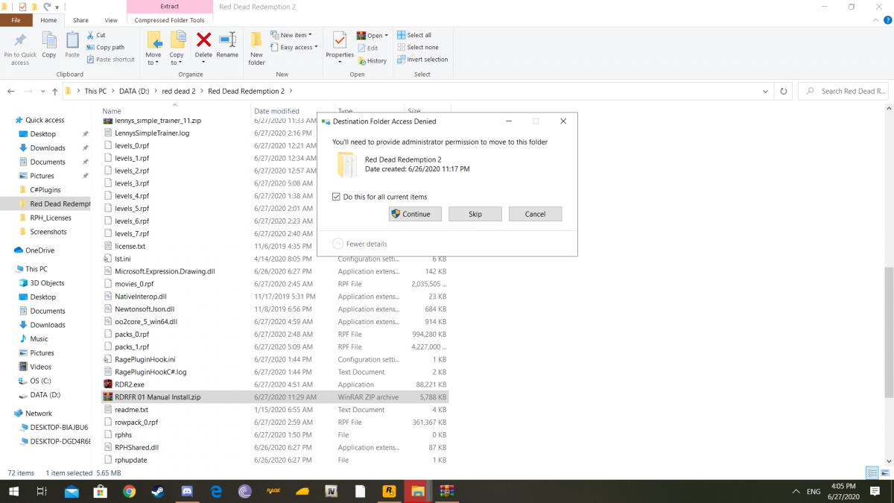Click the refresh button beside the address bar
Viewport: 894px width, 503px height.
[x=783, y=91]
